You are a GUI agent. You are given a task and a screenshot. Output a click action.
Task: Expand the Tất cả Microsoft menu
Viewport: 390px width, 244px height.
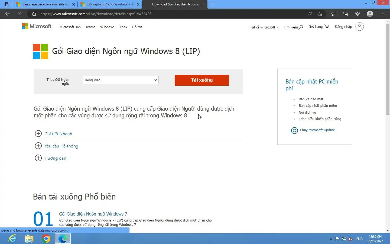click(265, 27)
